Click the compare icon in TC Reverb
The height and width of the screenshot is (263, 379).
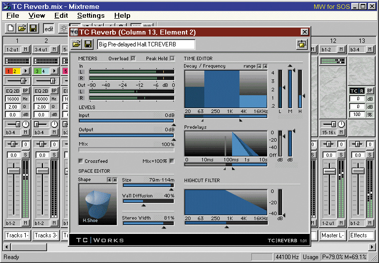(x=302, y=44)
